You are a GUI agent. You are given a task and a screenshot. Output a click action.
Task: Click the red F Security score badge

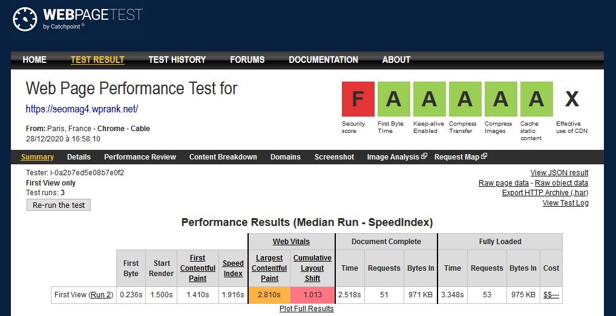pos(358,98)
